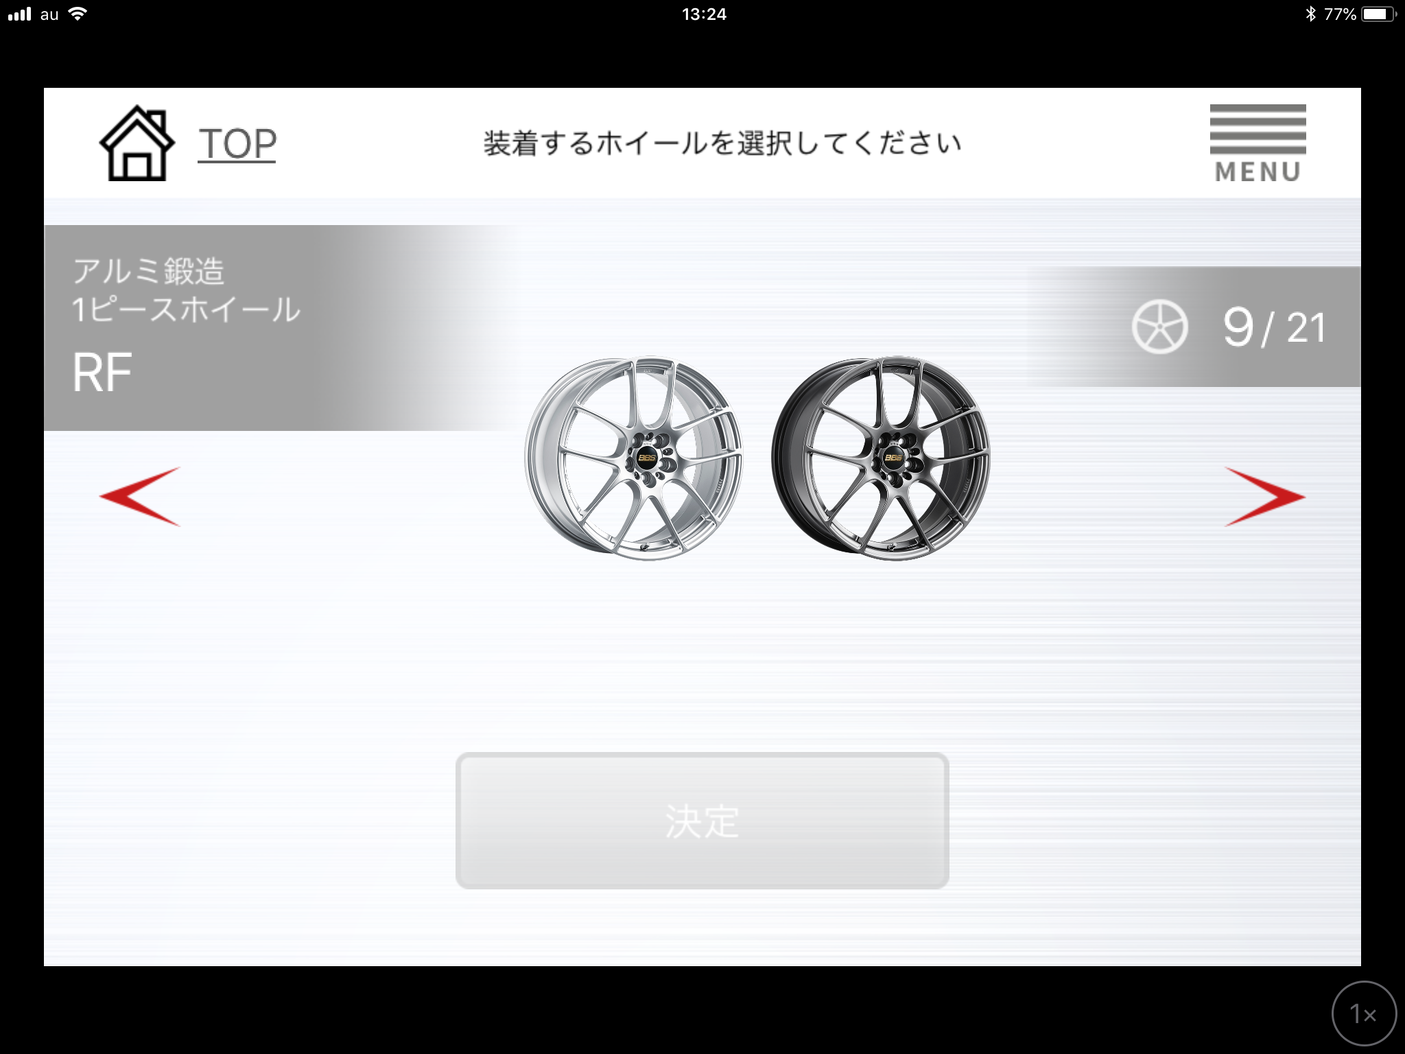Screen dimensions: 1405x1054
Task: Tap the wheel counter icon
Action: point(1159,327)
